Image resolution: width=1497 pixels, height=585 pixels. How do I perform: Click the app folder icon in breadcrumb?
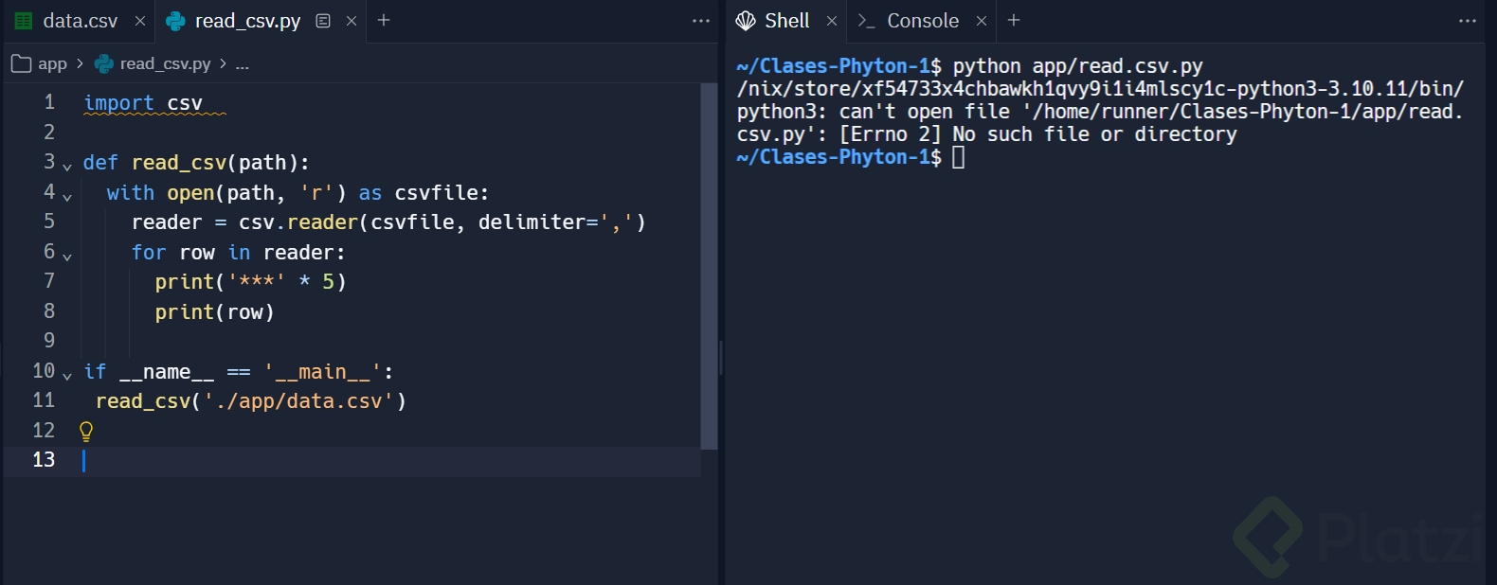(21, 64)
